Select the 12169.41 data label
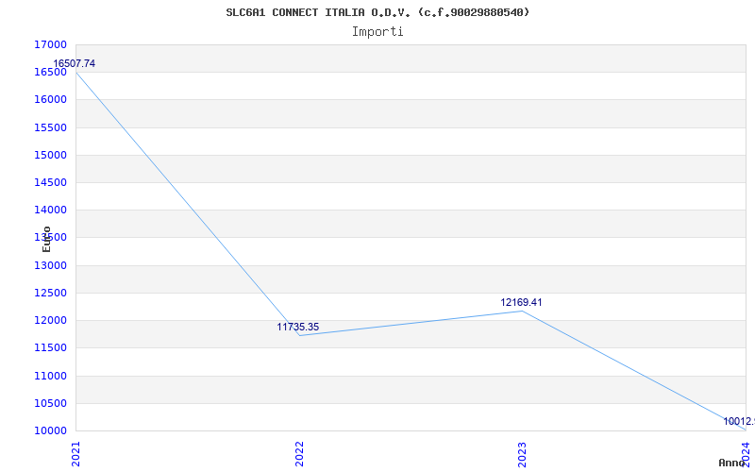This screenshot has height=472, width=755. click(x=521, y=302)
